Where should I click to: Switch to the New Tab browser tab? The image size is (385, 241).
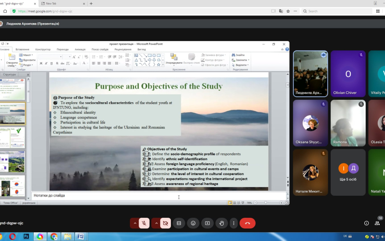pyautogui.click(x=63, y=3)
